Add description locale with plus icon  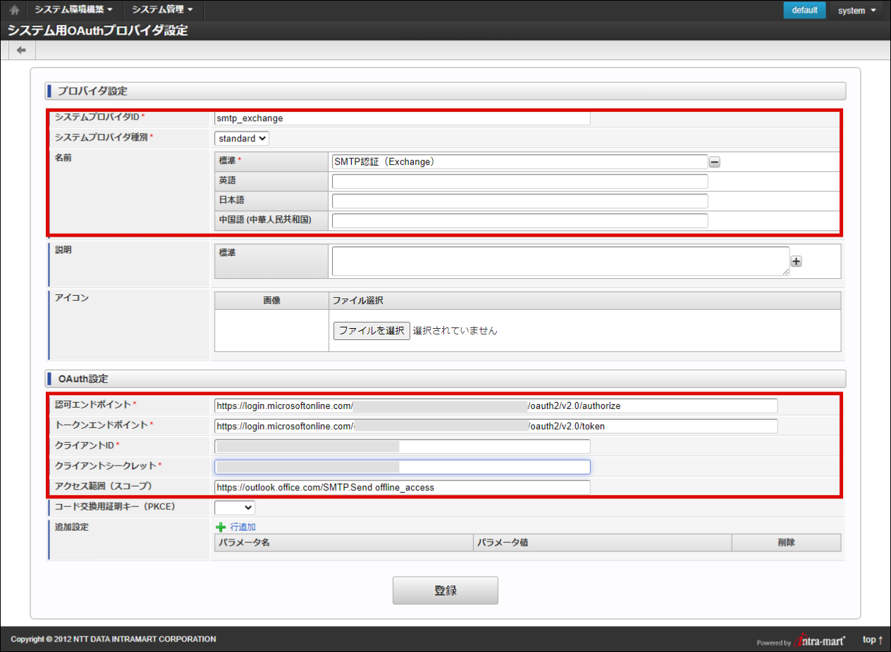click(797, 261)
